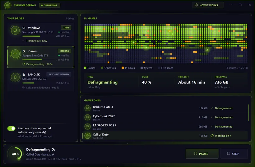Click the '35.6 GB free' text

(x=63, y=83)
